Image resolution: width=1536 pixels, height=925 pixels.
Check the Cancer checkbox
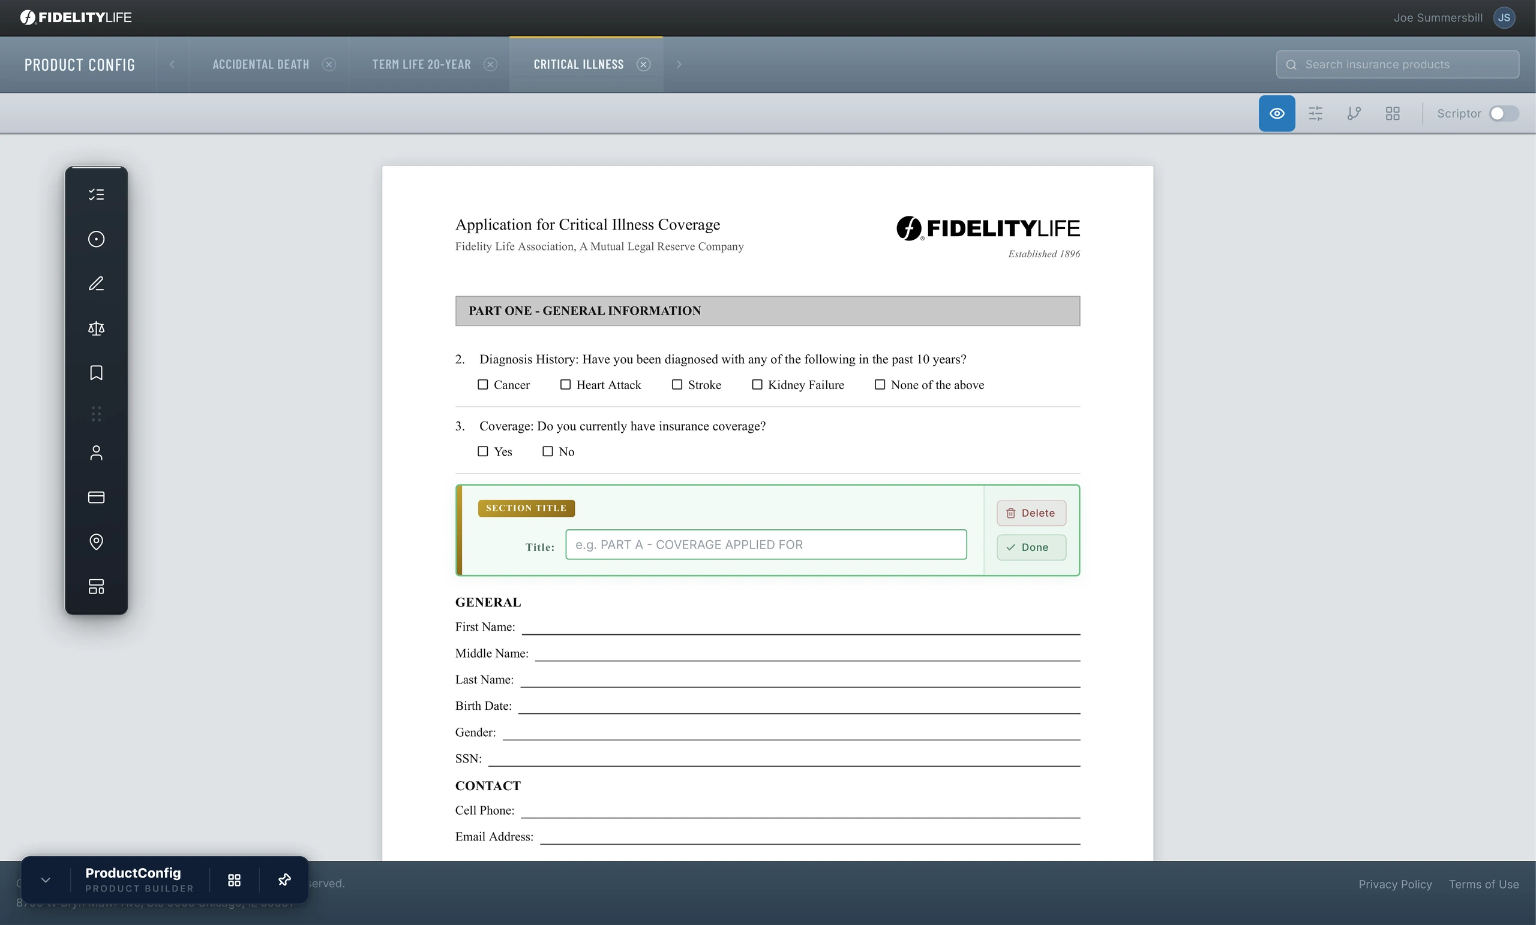(x=482, y=384)
